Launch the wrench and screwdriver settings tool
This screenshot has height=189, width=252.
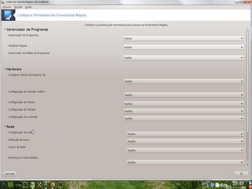[x=39, y=185]
